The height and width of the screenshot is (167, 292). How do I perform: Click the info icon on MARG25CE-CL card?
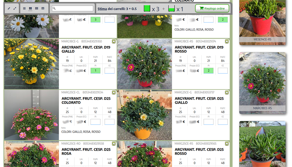click(114, 92)
